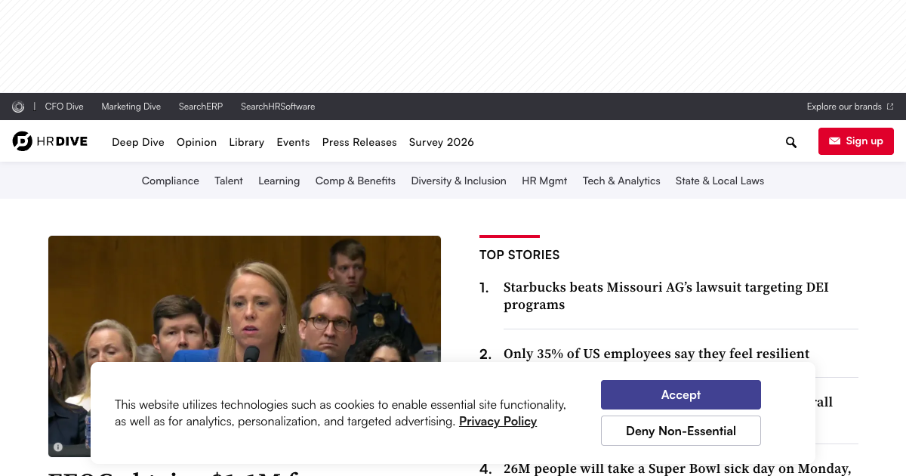Select the Compliance topic tab
The width and height of the screenshot is (906, 476).
tap(171, 181)
